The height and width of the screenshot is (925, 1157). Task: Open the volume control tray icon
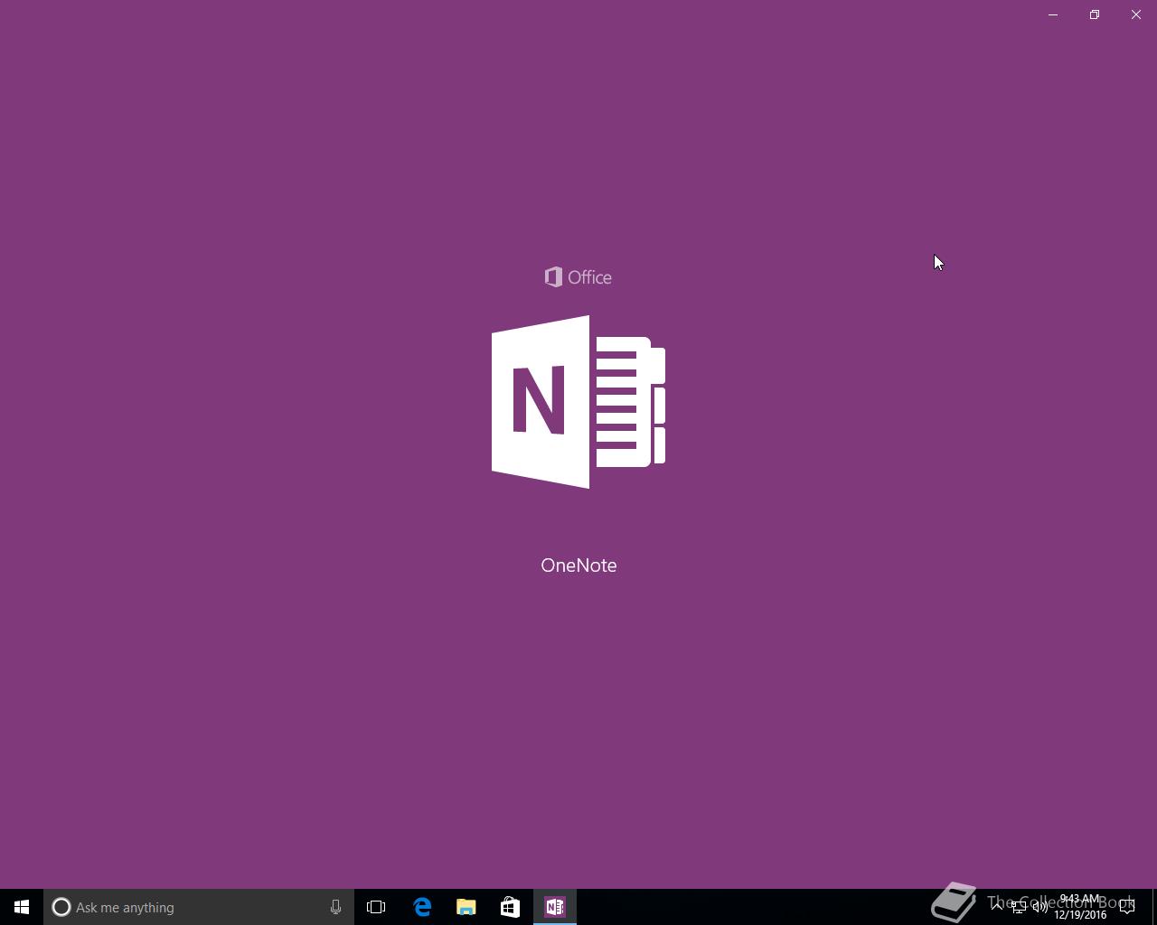point(1040,907)
